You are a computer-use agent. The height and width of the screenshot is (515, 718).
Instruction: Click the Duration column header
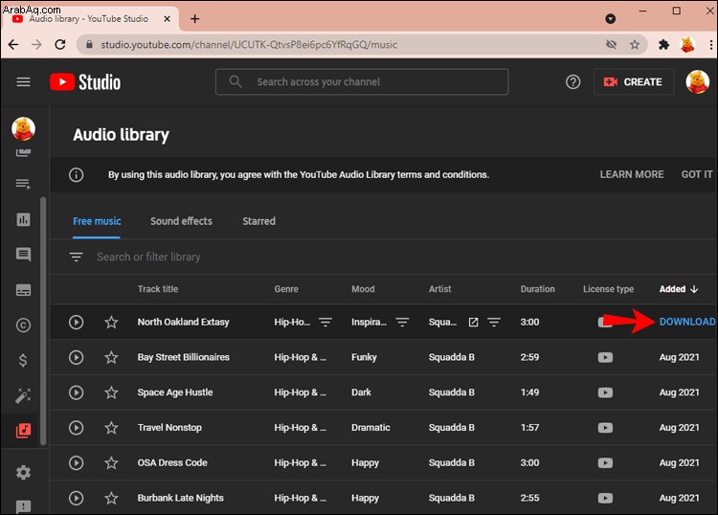tap(538, 289)
